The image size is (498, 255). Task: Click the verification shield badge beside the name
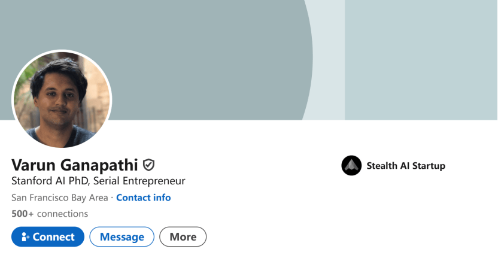pyautogui.click(x=149, y=165)
